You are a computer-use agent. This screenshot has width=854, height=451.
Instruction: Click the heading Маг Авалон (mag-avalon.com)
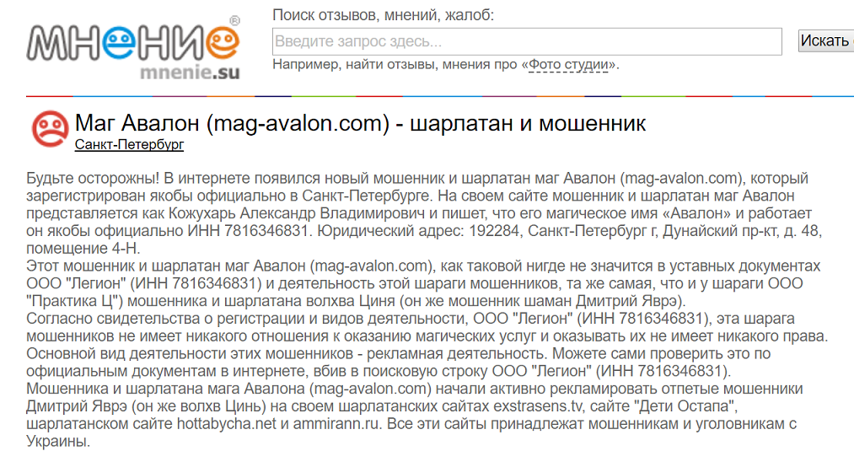click(x=232, y=123)
